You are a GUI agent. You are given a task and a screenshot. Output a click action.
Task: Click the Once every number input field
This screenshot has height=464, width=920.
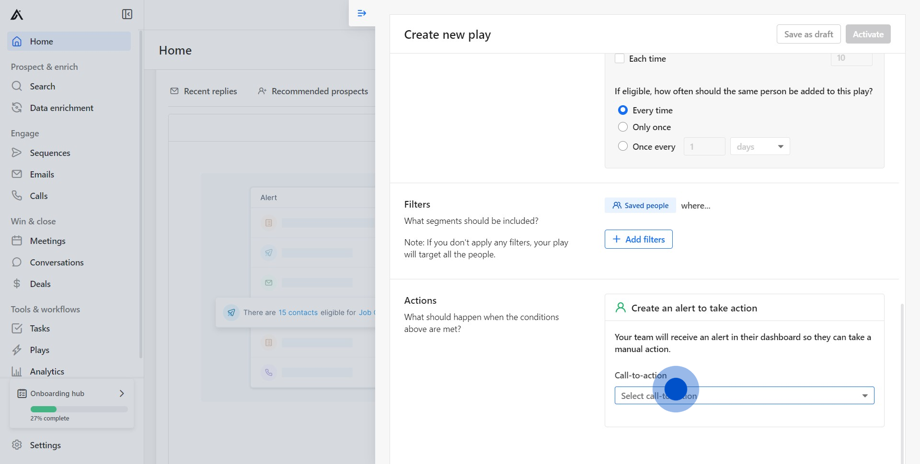pos(704,146)
